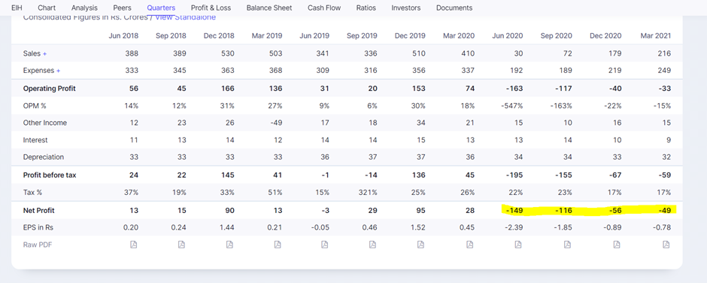707x283 pixels.
Task: Open the Sep 2019 raw PDF icon
Action: [372, 245]
